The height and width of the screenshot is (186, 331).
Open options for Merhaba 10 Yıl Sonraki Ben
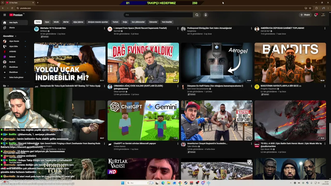point(104,28)
